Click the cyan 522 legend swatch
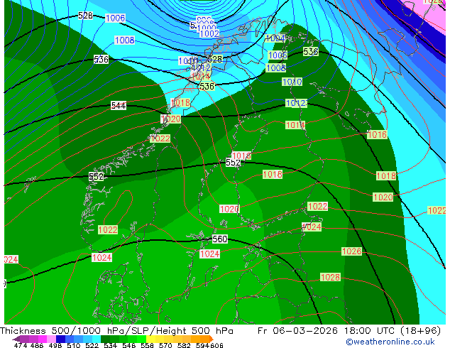The image size is (450, 348). pos(97,339)
